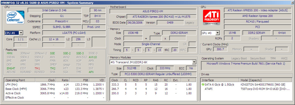295x105 pixels.
Task: Click the RC410 / Farquaad field
Action: (x=258, y=21)
